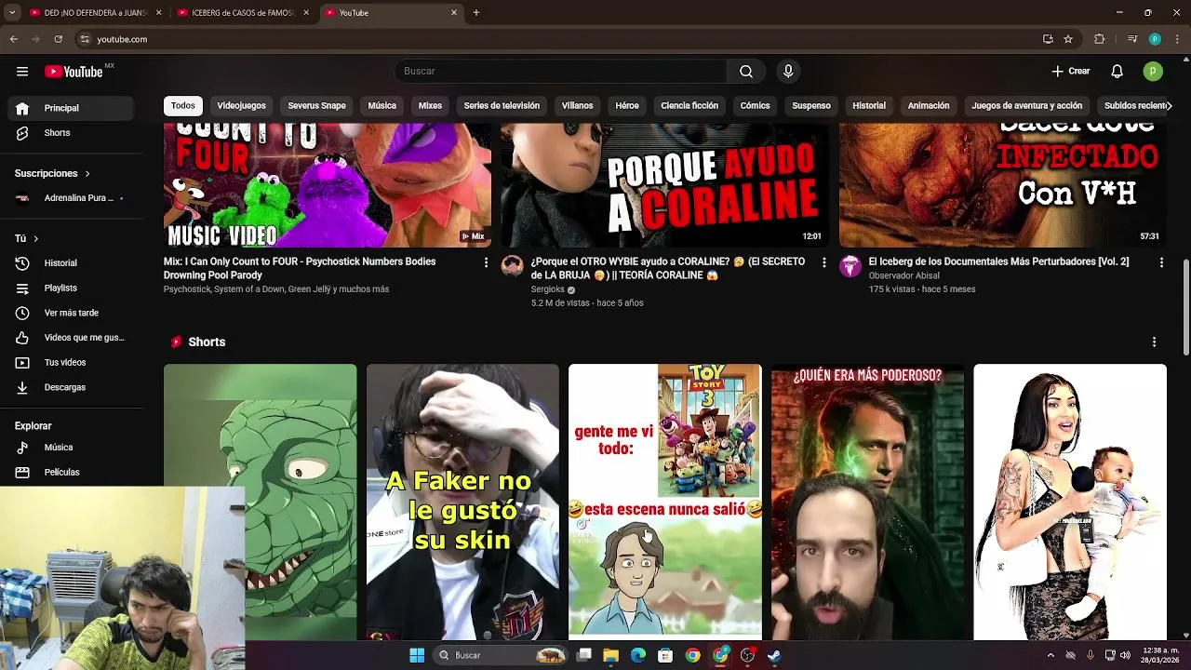The image size is (1191, 670).
Task: Select the Severus Snape chip
Action: 316,106
